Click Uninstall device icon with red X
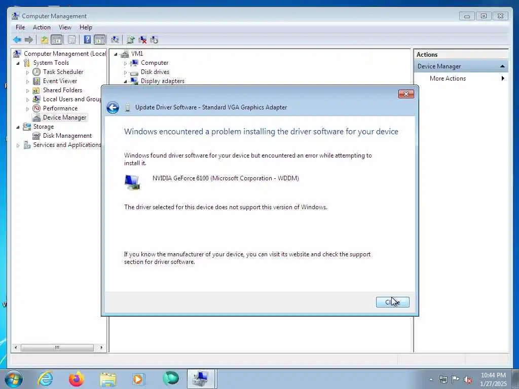519x389 pixels. point(142,40)
